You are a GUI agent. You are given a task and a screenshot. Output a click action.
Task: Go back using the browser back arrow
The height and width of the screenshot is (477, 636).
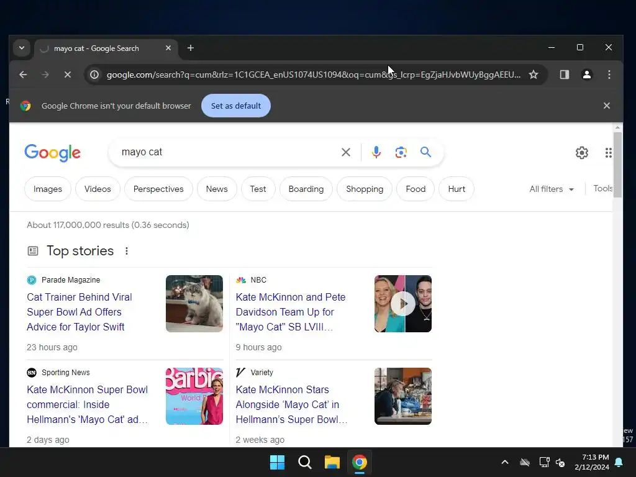(x=23, y=75)
